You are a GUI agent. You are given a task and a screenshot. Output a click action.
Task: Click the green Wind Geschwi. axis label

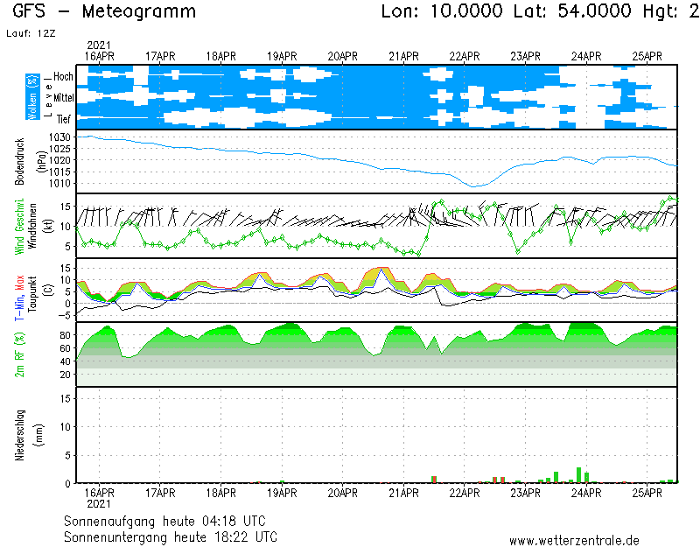[20, 226]
